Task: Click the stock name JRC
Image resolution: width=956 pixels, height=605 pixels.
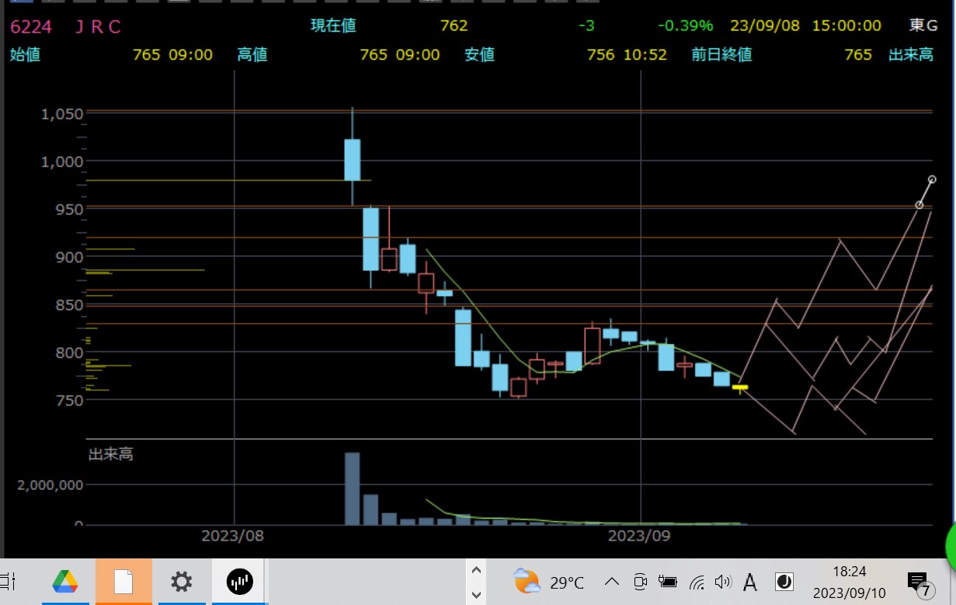Action: click(98, 27)
